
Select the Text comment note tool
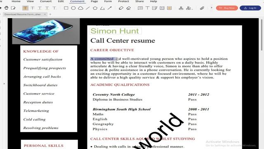pos(140,8)
